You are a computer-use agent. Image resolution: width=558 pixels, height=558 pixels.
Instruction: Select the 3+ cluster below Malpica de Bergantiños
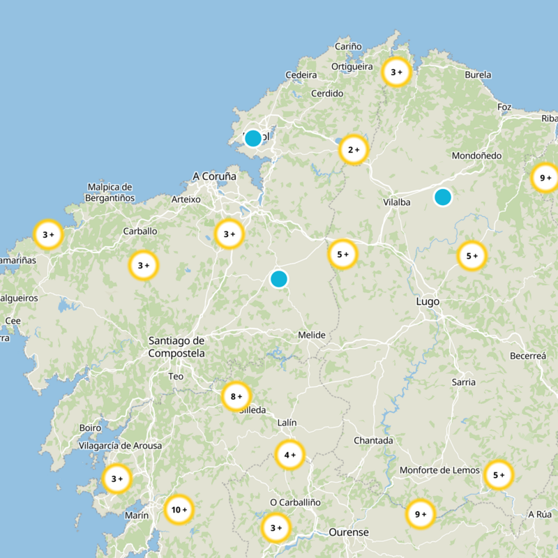click(48, 234)
